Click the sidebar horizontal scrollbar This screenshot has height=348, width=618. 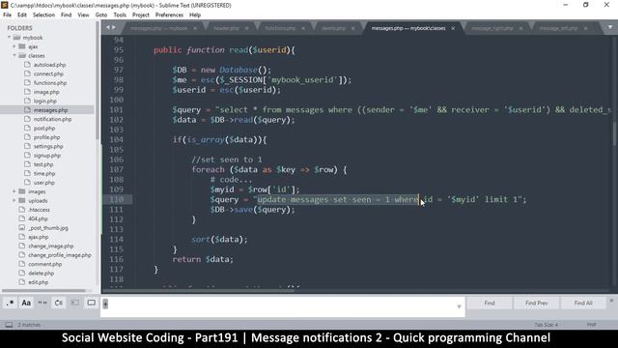click(43, 291)
